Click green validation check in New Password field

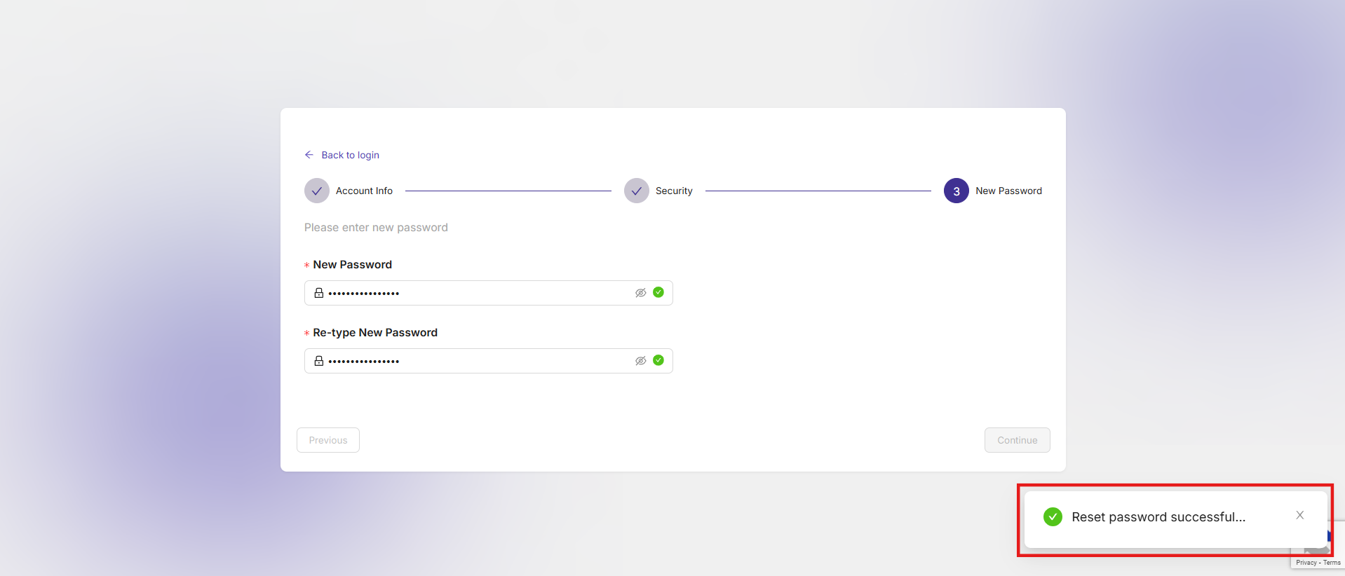click(x=658, y=292)
